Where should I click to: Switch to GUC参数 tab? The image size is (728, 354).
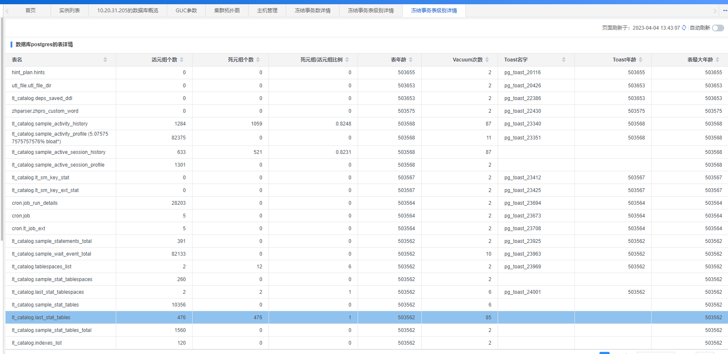[186, 11]
